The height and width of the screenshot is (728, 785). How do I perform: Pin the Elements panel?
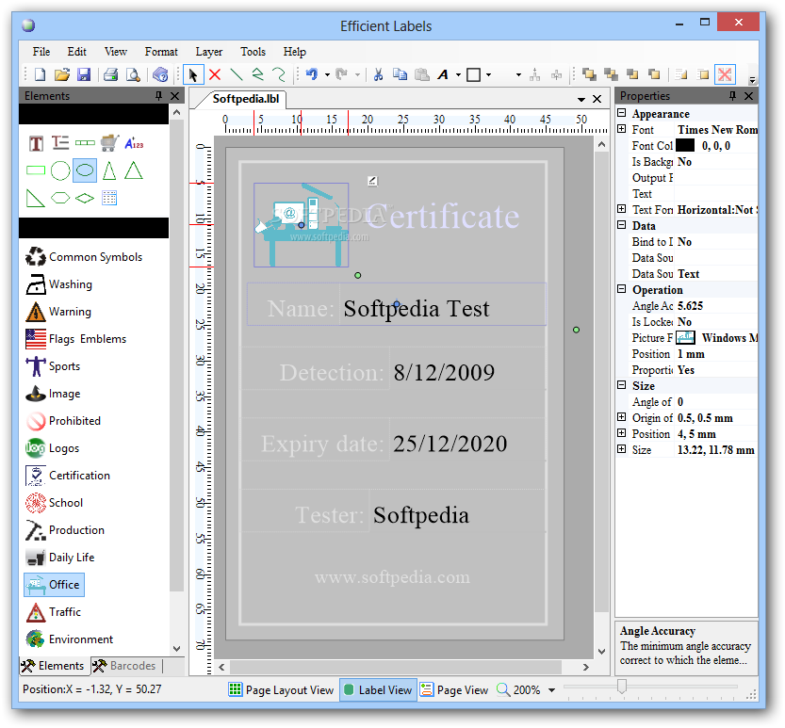pos(158,95)
